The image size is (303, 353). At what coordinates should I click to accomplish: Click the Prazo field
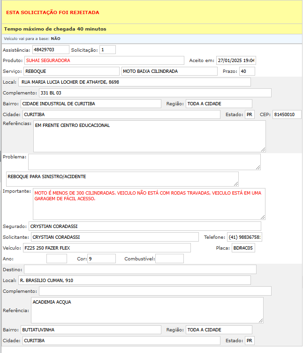pyautogui.click(x=247, y=71)
